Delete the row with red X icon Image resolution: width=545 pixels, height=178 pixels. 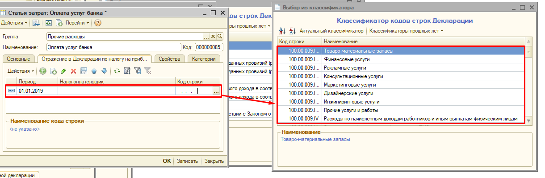click(73, 71)
